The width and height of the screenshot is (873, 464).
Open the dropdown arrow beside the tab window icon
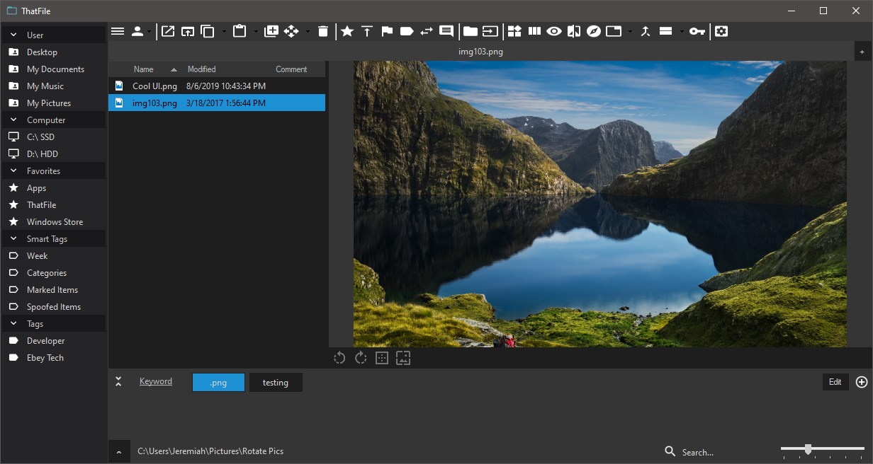click(x=630, y=31)
